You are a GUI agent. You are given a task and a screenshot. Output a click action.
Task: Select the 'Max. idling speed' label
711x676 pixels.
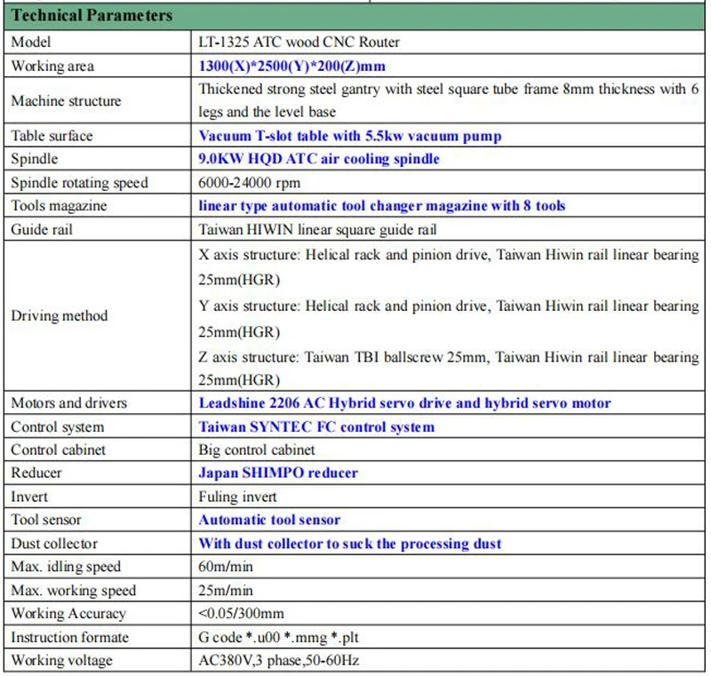66,567
